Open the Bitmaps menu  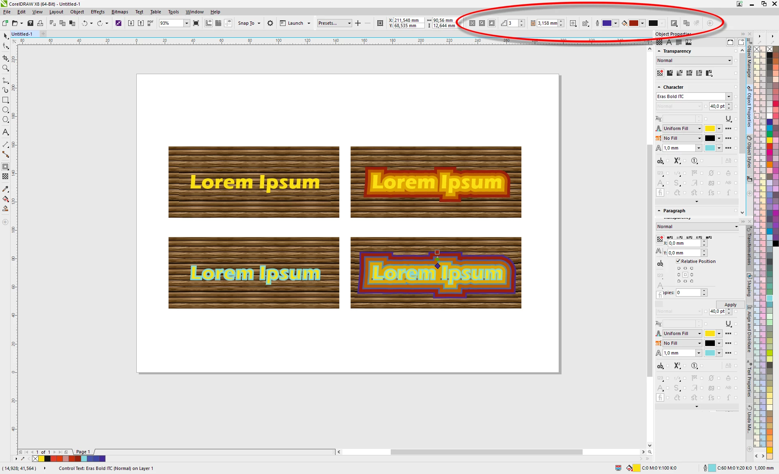tap(119, 12)
